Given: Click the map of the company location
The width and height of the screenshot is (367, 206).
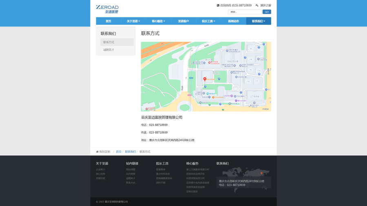Looking at the screenshot, I should coord(206,77).
